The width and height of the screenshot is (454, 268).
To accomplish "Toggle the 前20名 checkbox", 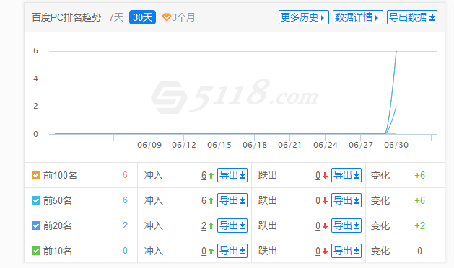I will [x=36, y=225].
